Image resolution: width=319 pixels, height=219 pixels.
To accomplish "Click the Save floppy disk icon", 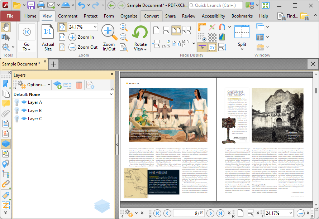I will click(x=31, y=5).
